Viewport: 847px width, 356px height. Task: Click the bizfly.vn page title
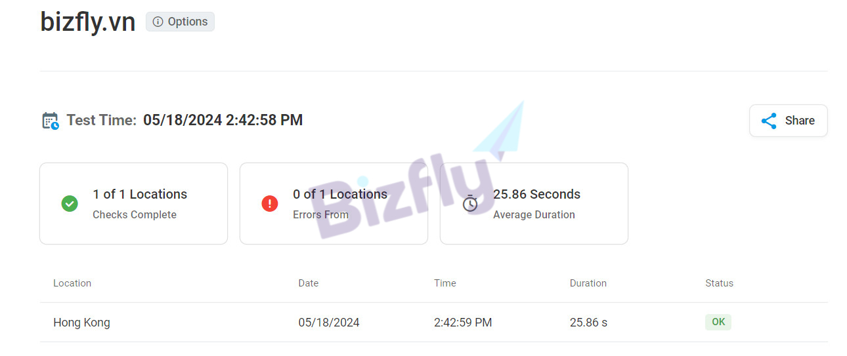(x=88, y=22)
